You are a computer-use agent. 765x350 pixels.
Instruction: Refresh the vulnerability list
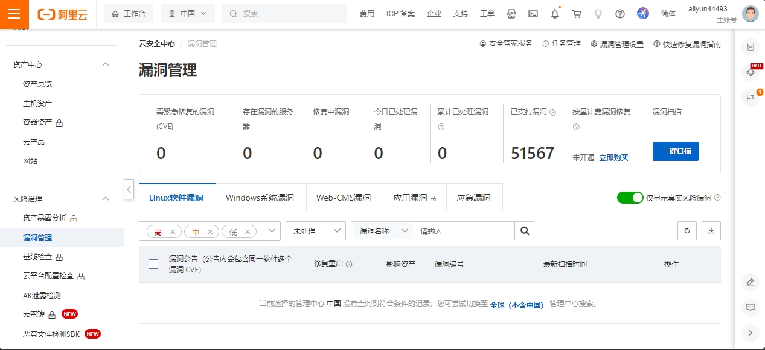(687, 230)
